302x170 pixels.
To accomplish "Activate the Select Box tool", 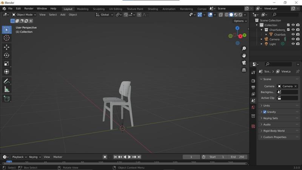I will click(x=6, y=30).
